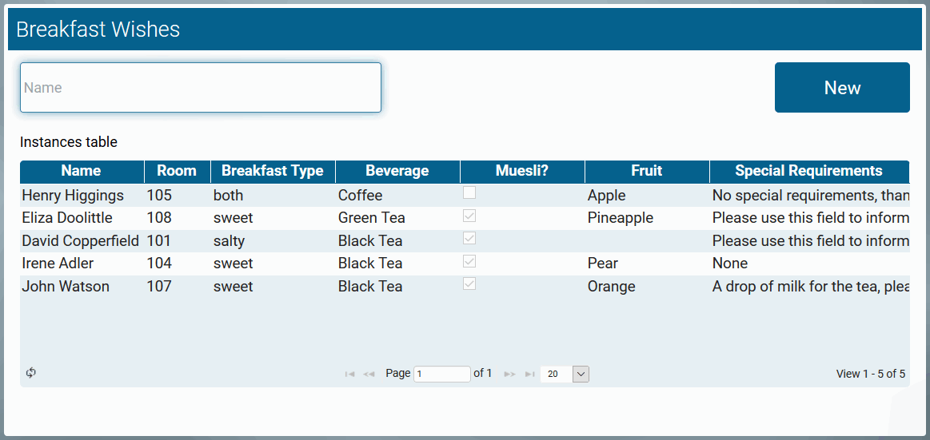Click the Beverage column header
The width and height of the screenshot is (930, 440).
coord(397,171)
